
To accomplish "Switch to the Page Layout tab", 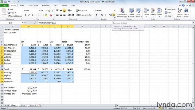I will (33, 5).
